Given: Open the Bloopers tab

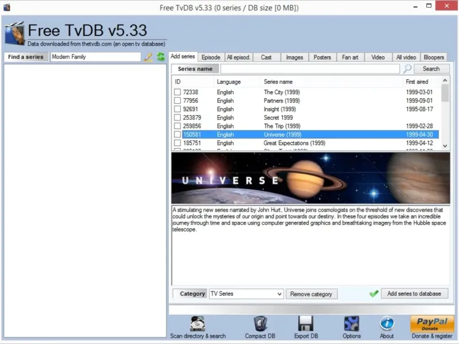Looking at the screenshot, I should pos(434,57).
